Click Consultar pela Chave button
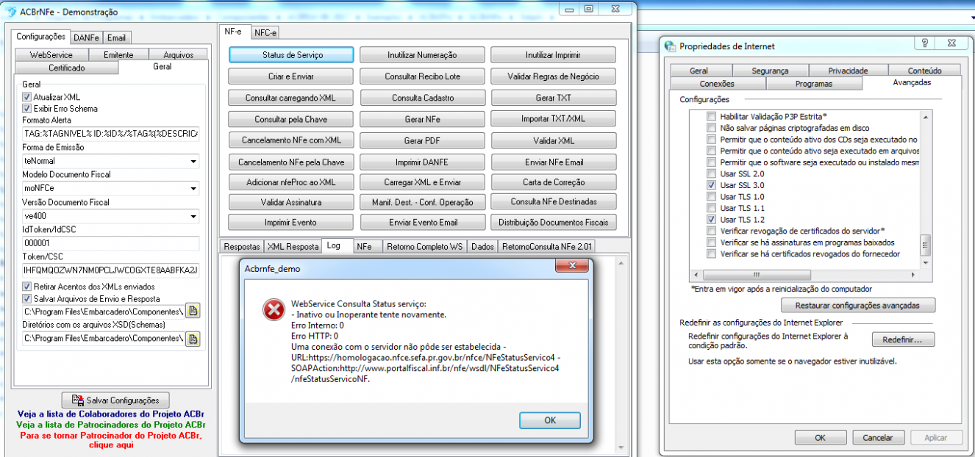Viewport: 975px width, 457px height. click(x=292, y=119)
